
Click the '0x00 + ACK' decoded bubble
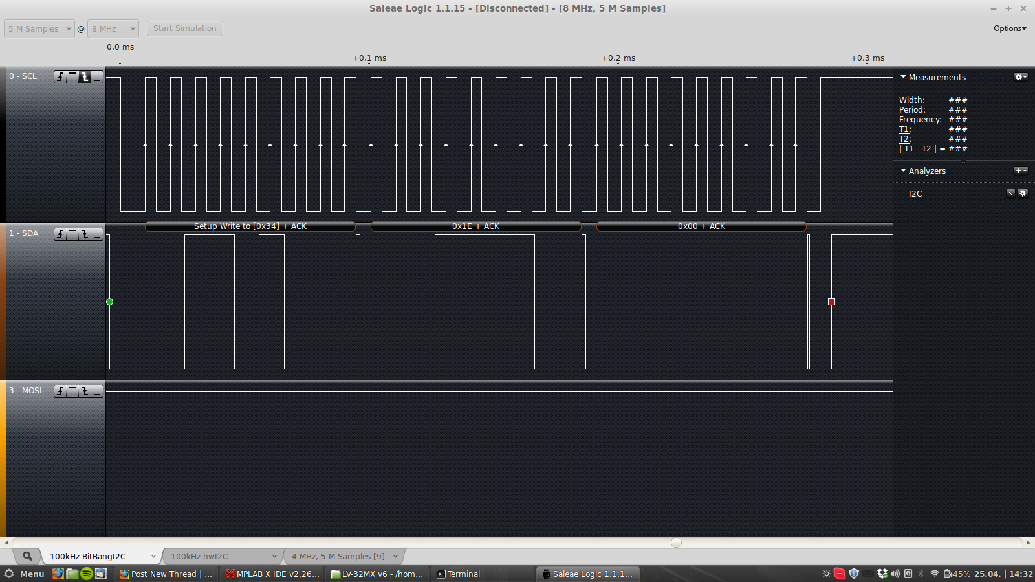(701, 226)
